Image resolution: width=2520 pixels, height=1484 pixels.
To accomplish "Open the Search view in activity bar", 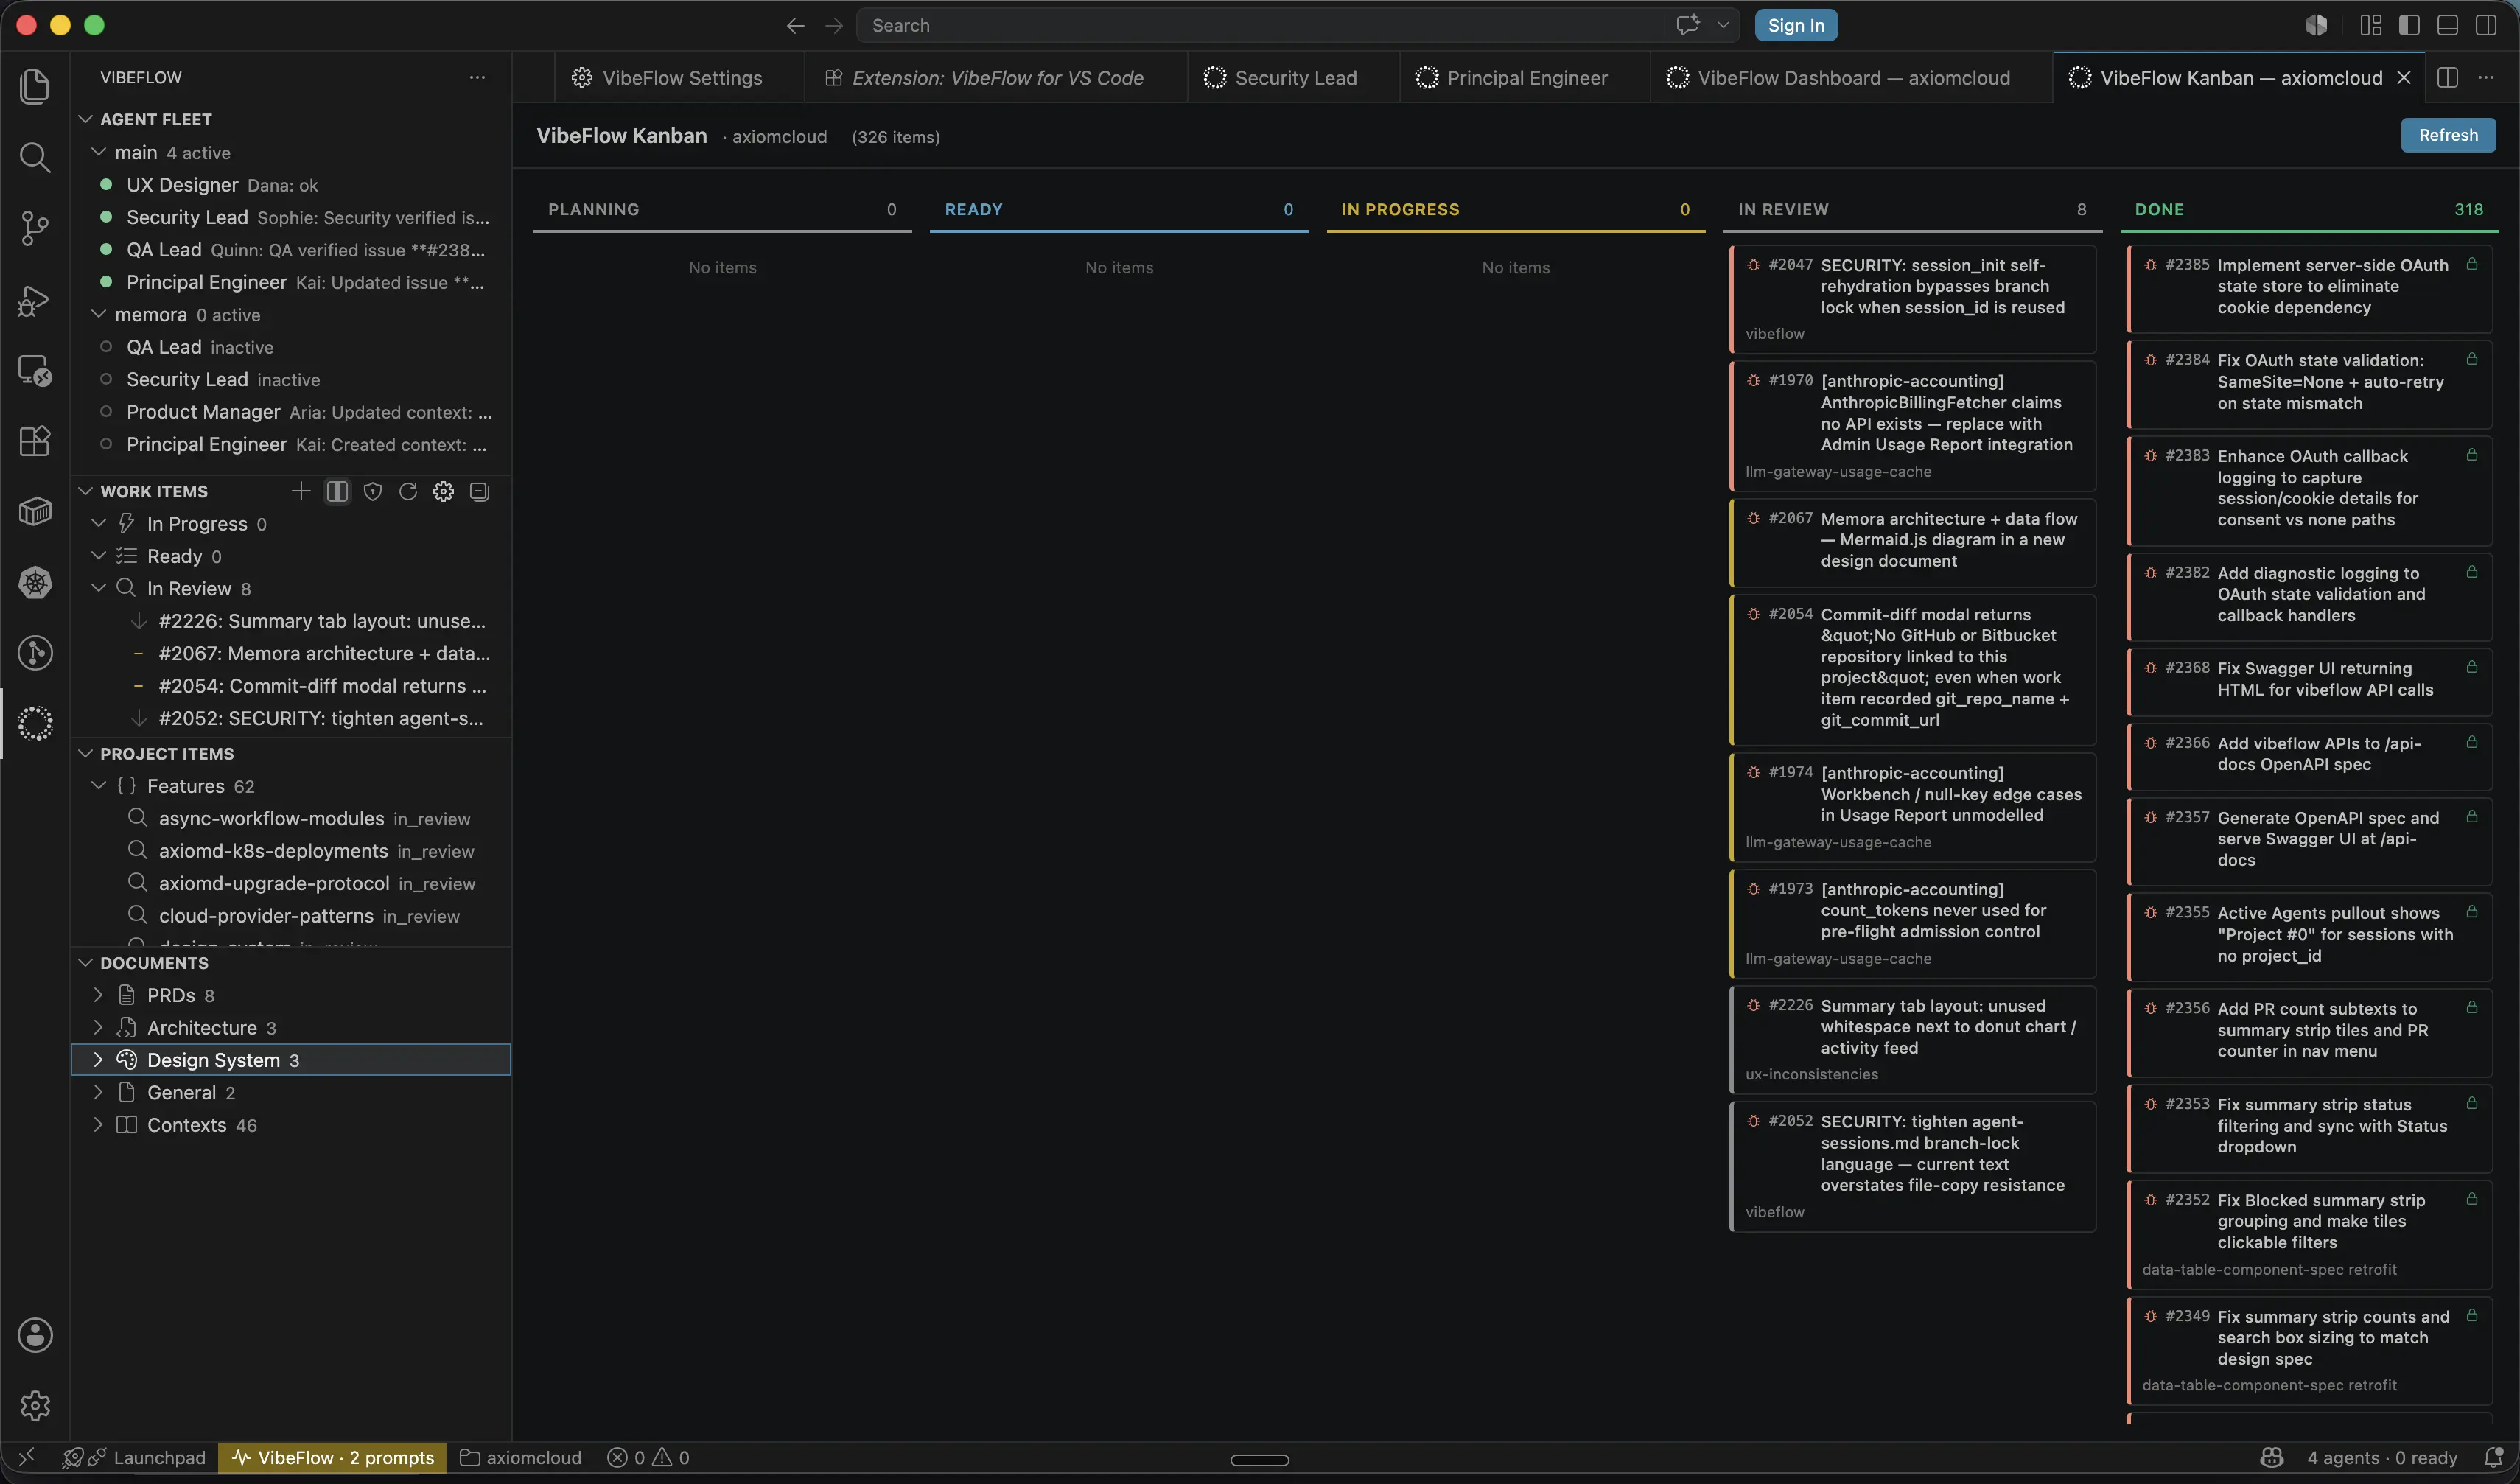I will coord(35,157).
